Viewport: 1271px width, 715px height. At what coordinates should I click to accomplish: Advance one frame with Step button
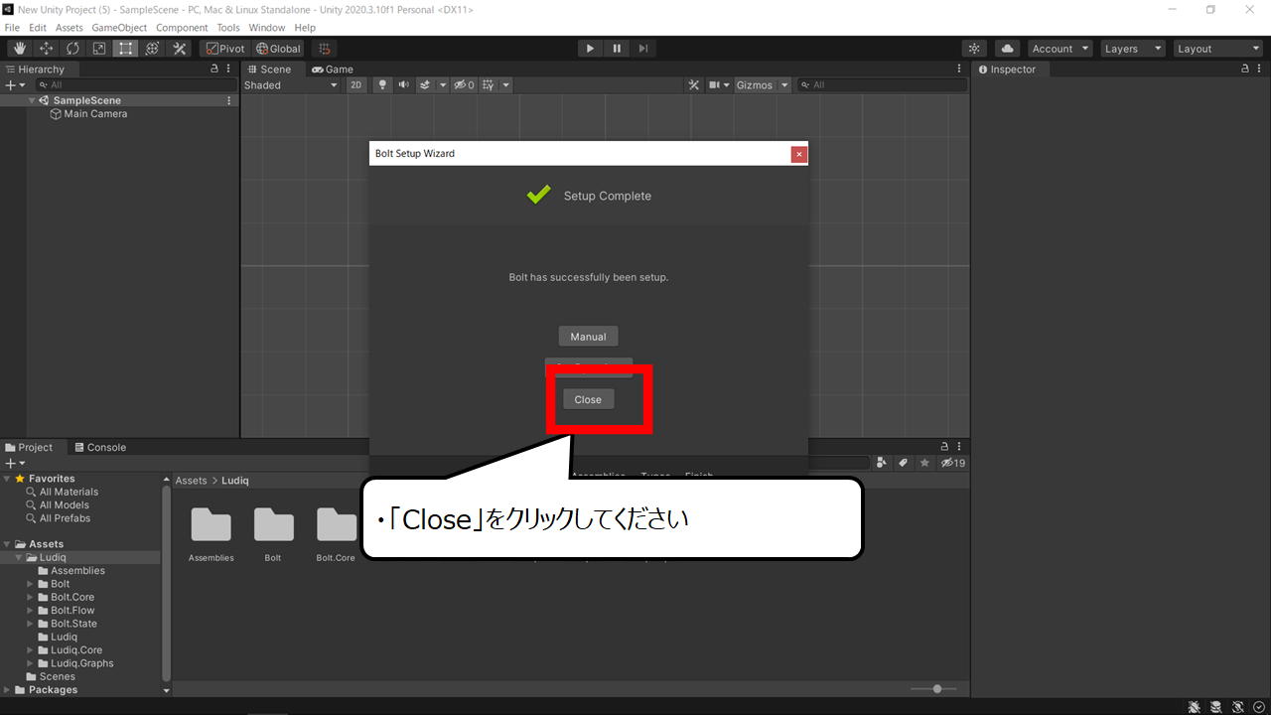643,49
